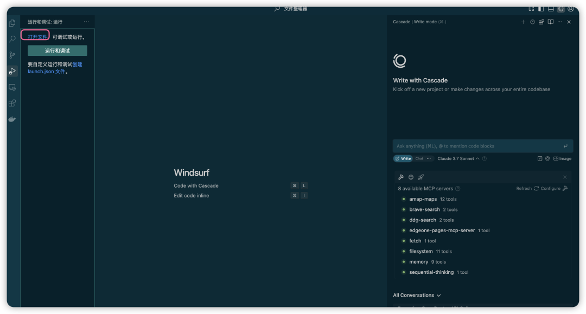Click the 打开文件 link
The image size is (586, 314).
pos(37,37)
